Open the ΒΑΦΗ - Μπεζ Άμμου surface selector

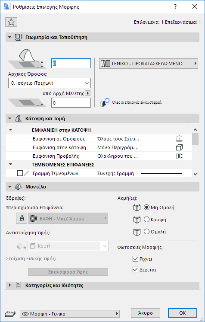(x=68, y=219)
